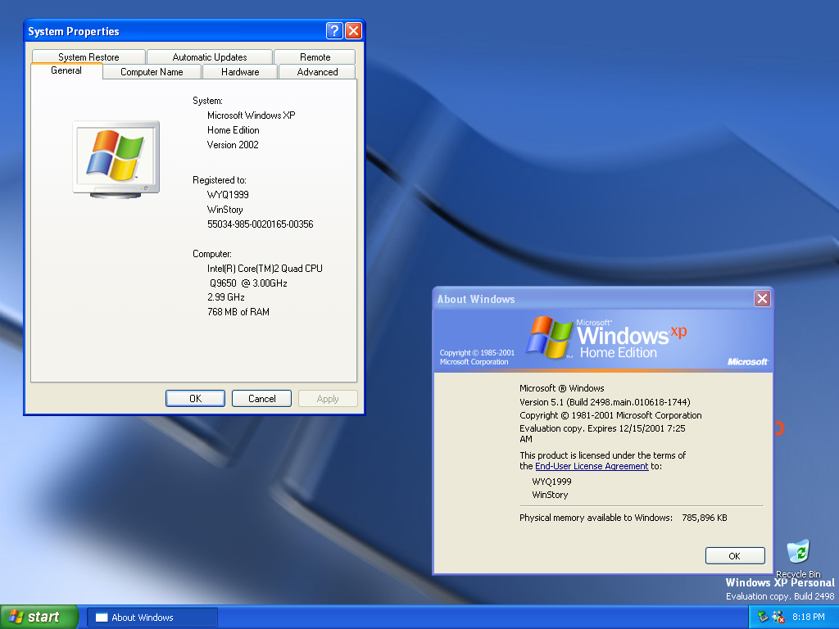The height and width of the screenshot is (629, 839).
Task: Click OK in the About Windows dialog
Action: point(735,556)
